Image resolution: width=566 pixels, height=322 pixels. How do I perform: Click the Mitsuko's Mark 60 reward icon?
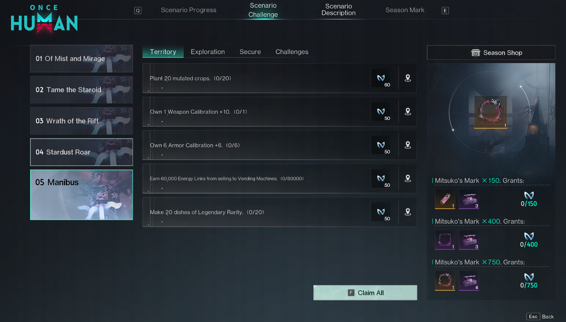381,78
